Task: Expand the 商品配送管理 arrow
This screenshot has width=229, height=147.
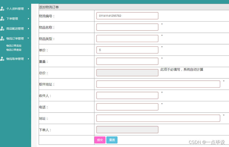Action: tap(29, 29)
